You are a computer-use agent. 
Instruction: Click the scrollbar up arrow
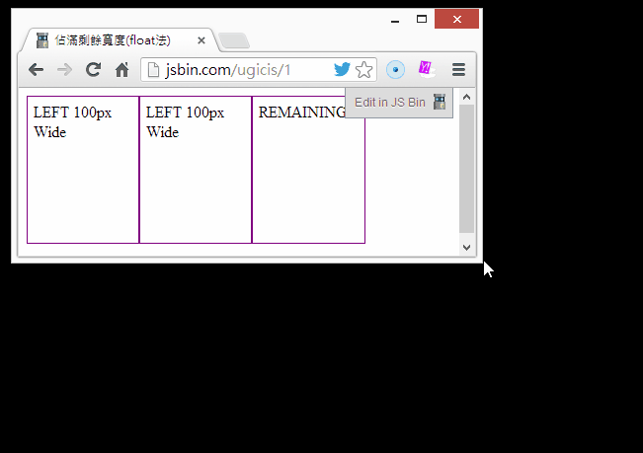pyautogui.click(x=466, y=97)
